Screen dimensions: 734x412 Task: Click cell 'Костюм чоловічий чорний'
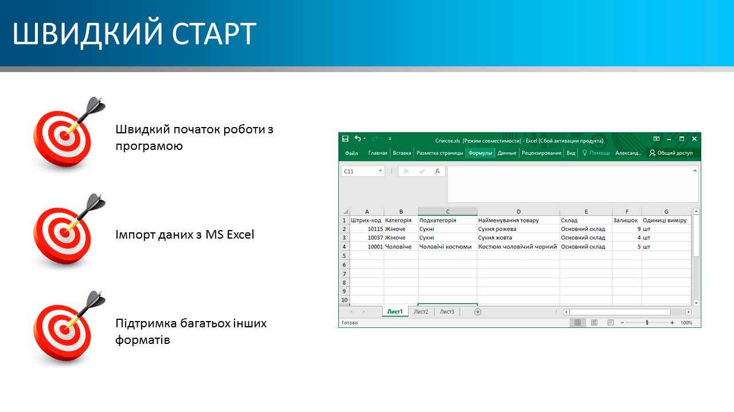point(518,247)
